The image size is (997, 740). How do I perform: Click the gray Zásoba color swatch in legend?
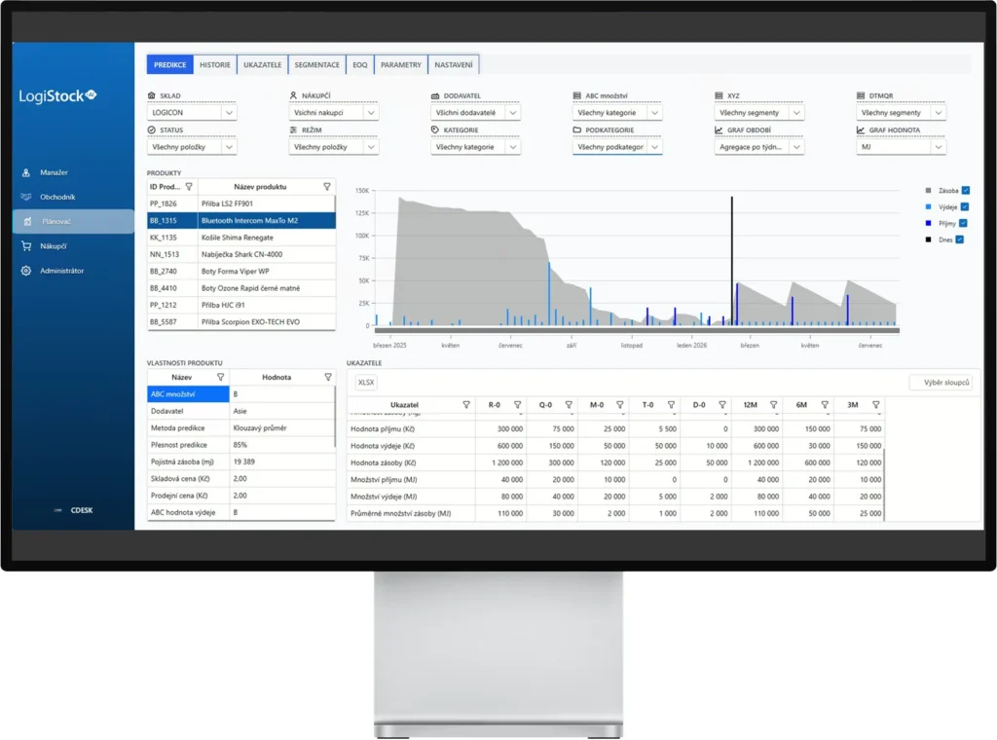[x=928, y=191]
